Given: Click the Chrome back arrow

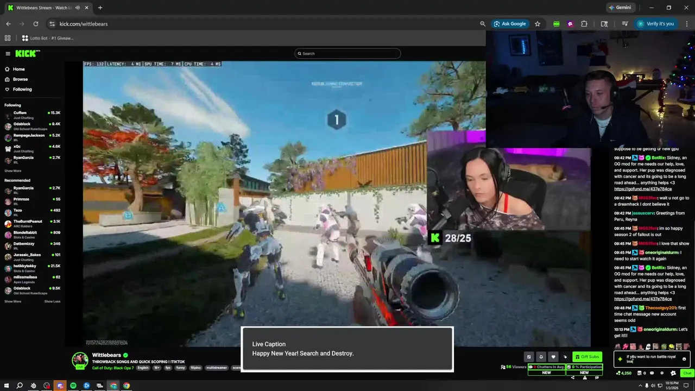Looking at the screenshot, I should [x=8, y=24].
